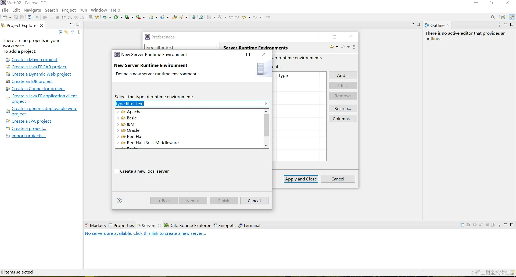This screenshot has width=516, height=277.
Task: Click the Back arrow in Preferences header
Action: (x=332, y=47)
